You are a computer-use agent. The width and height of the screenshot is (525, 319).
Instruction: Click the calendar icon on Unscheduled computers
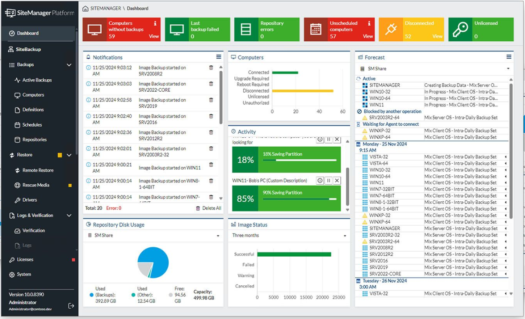point(316,29)
